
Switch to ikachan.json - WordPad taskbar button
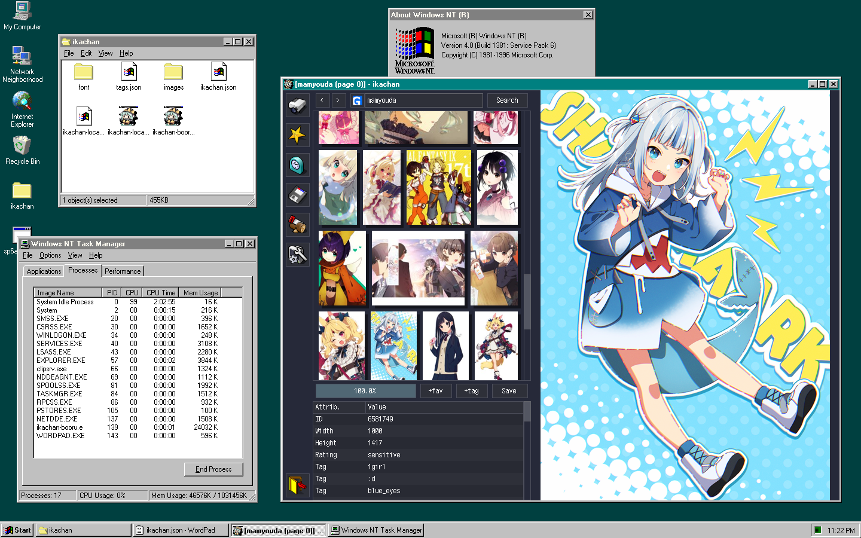pyautogui.click(x=181, y=530)
